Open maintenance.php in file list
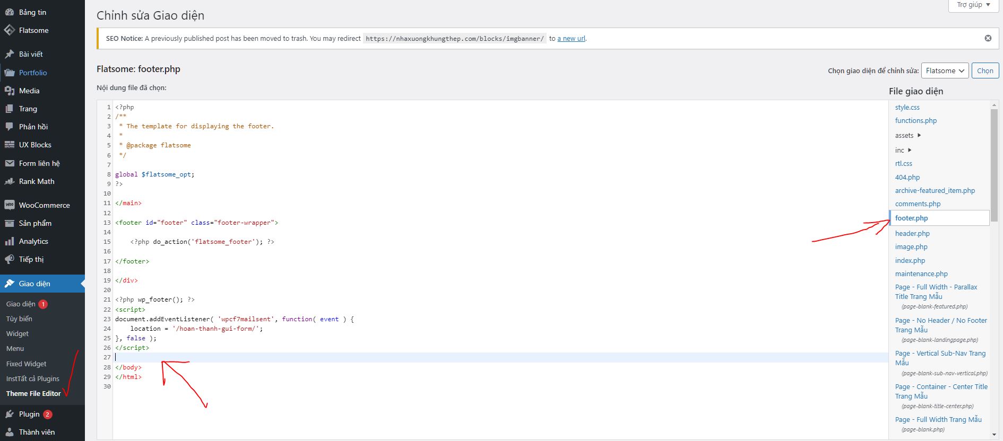The height and width of the screenshot is (441, 1003). pyautogui.click(x=921, y=274)
